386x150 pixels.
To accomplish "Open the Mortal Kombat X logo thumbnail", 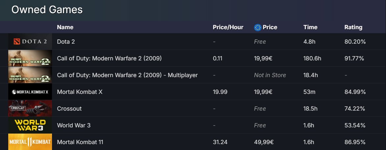I will (30, 92).
